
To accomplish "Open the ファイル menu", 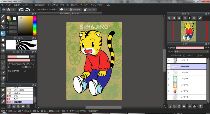I will (6, 5).
